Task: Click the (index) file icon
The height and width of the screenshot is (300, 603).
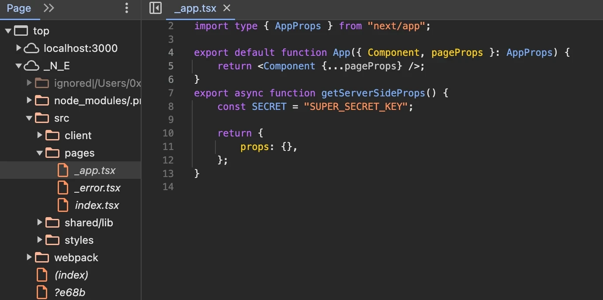Action: click(x=42, y=275)
